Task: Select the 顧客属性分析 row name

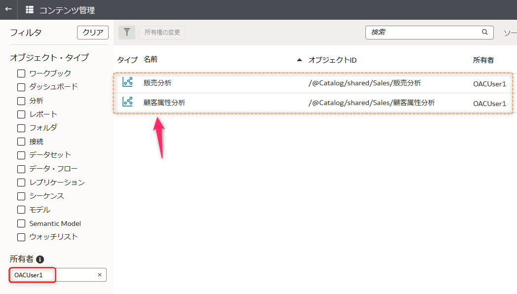Action: point(164,103)
